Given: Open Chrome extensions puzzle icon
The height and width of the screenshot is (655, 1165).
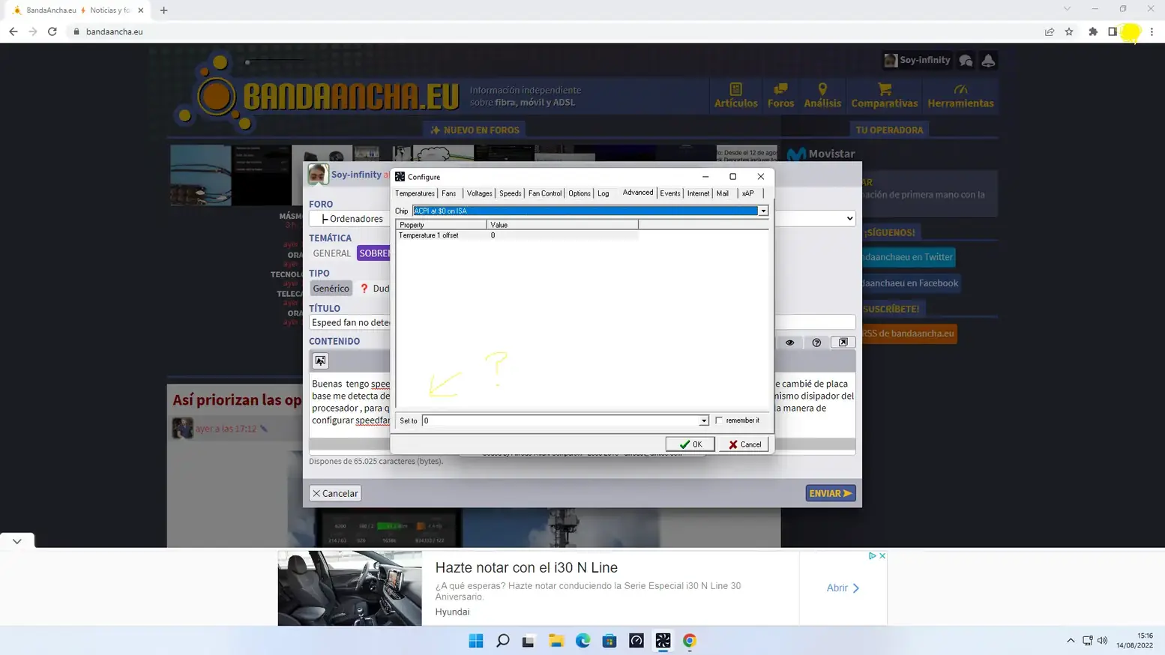Looking at the screenshot, I should coord(1093,31).
